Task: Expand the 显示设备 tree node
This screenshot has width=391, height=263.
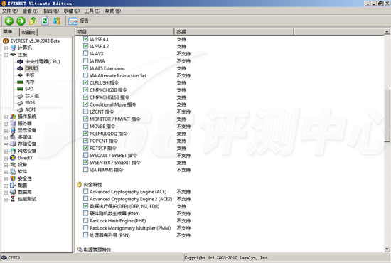Action: pos(6,130)
